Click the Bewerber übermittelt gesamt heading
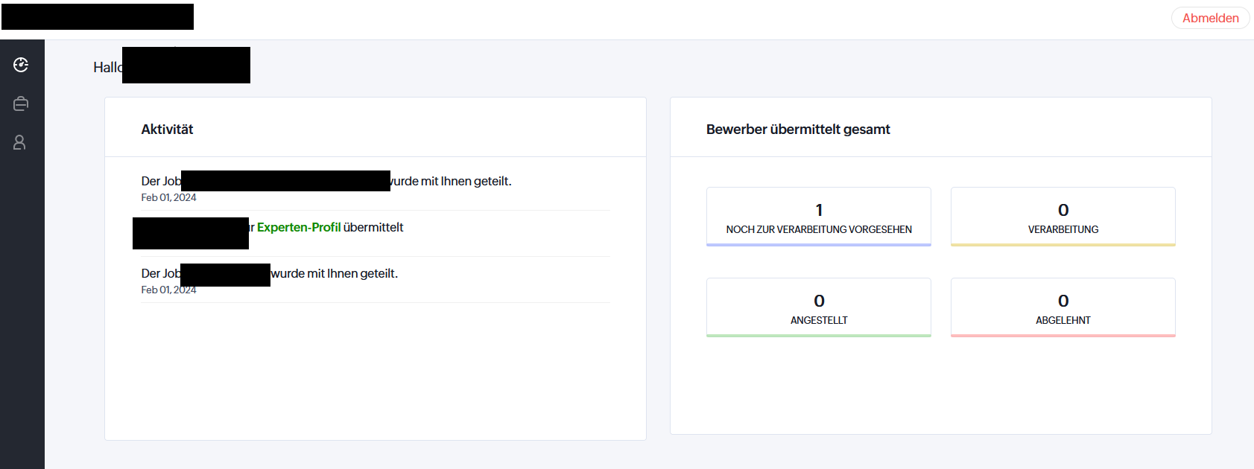Viewport: 1254px width, 469px height. (x=798, y=130)
